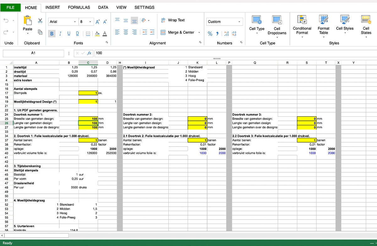Click the yellow Stempels cell showing 1

tap(88, 93)
